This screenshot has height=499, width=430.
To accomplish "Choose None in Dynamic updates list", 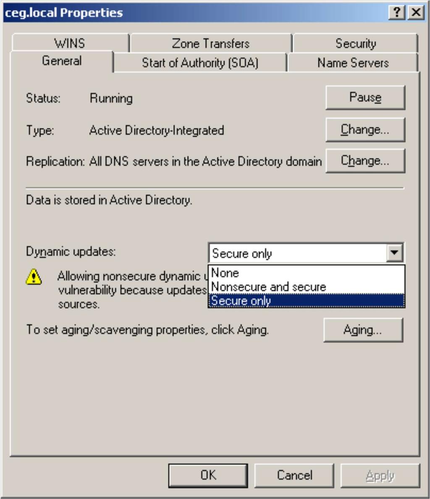I will [307, 273].
